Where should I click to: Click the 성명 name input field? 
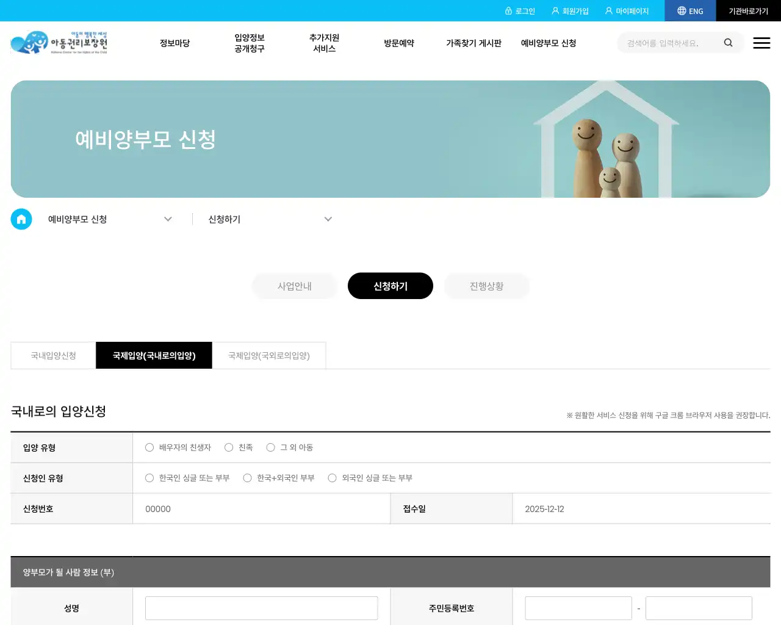261,608
